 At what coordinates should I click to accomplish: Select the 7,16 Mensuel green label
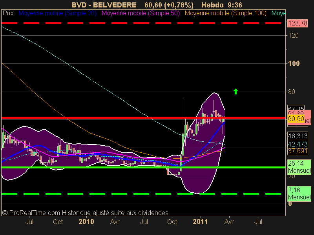pos(299,193)
